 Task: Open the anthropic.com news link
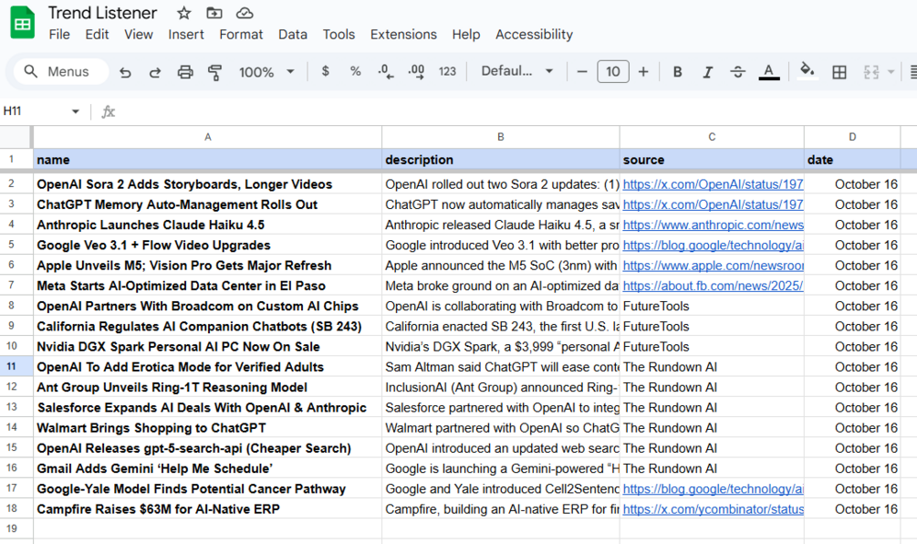713,225
